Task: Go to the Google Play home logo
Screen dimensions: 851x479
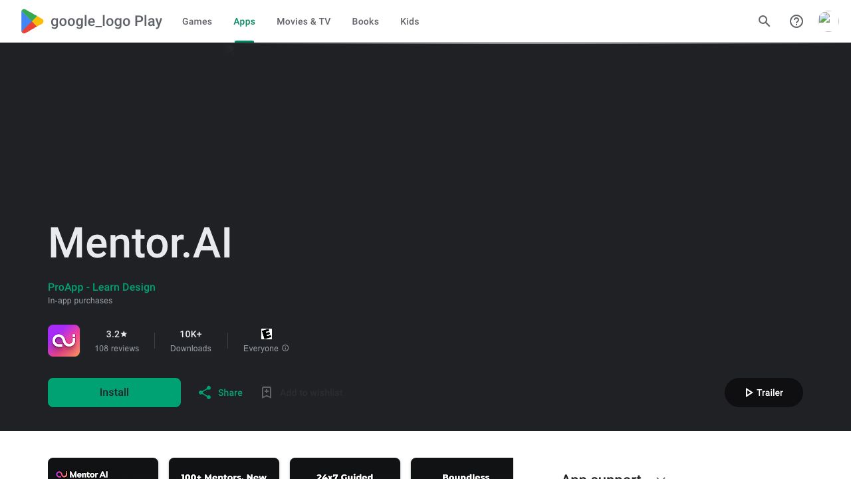Action: 92,21
